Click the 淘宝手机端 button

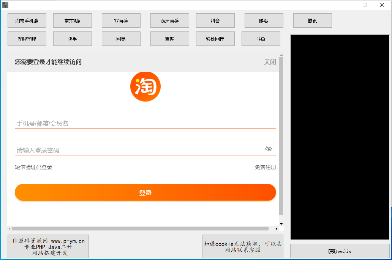pyautogui.click(x=27, y=21)
